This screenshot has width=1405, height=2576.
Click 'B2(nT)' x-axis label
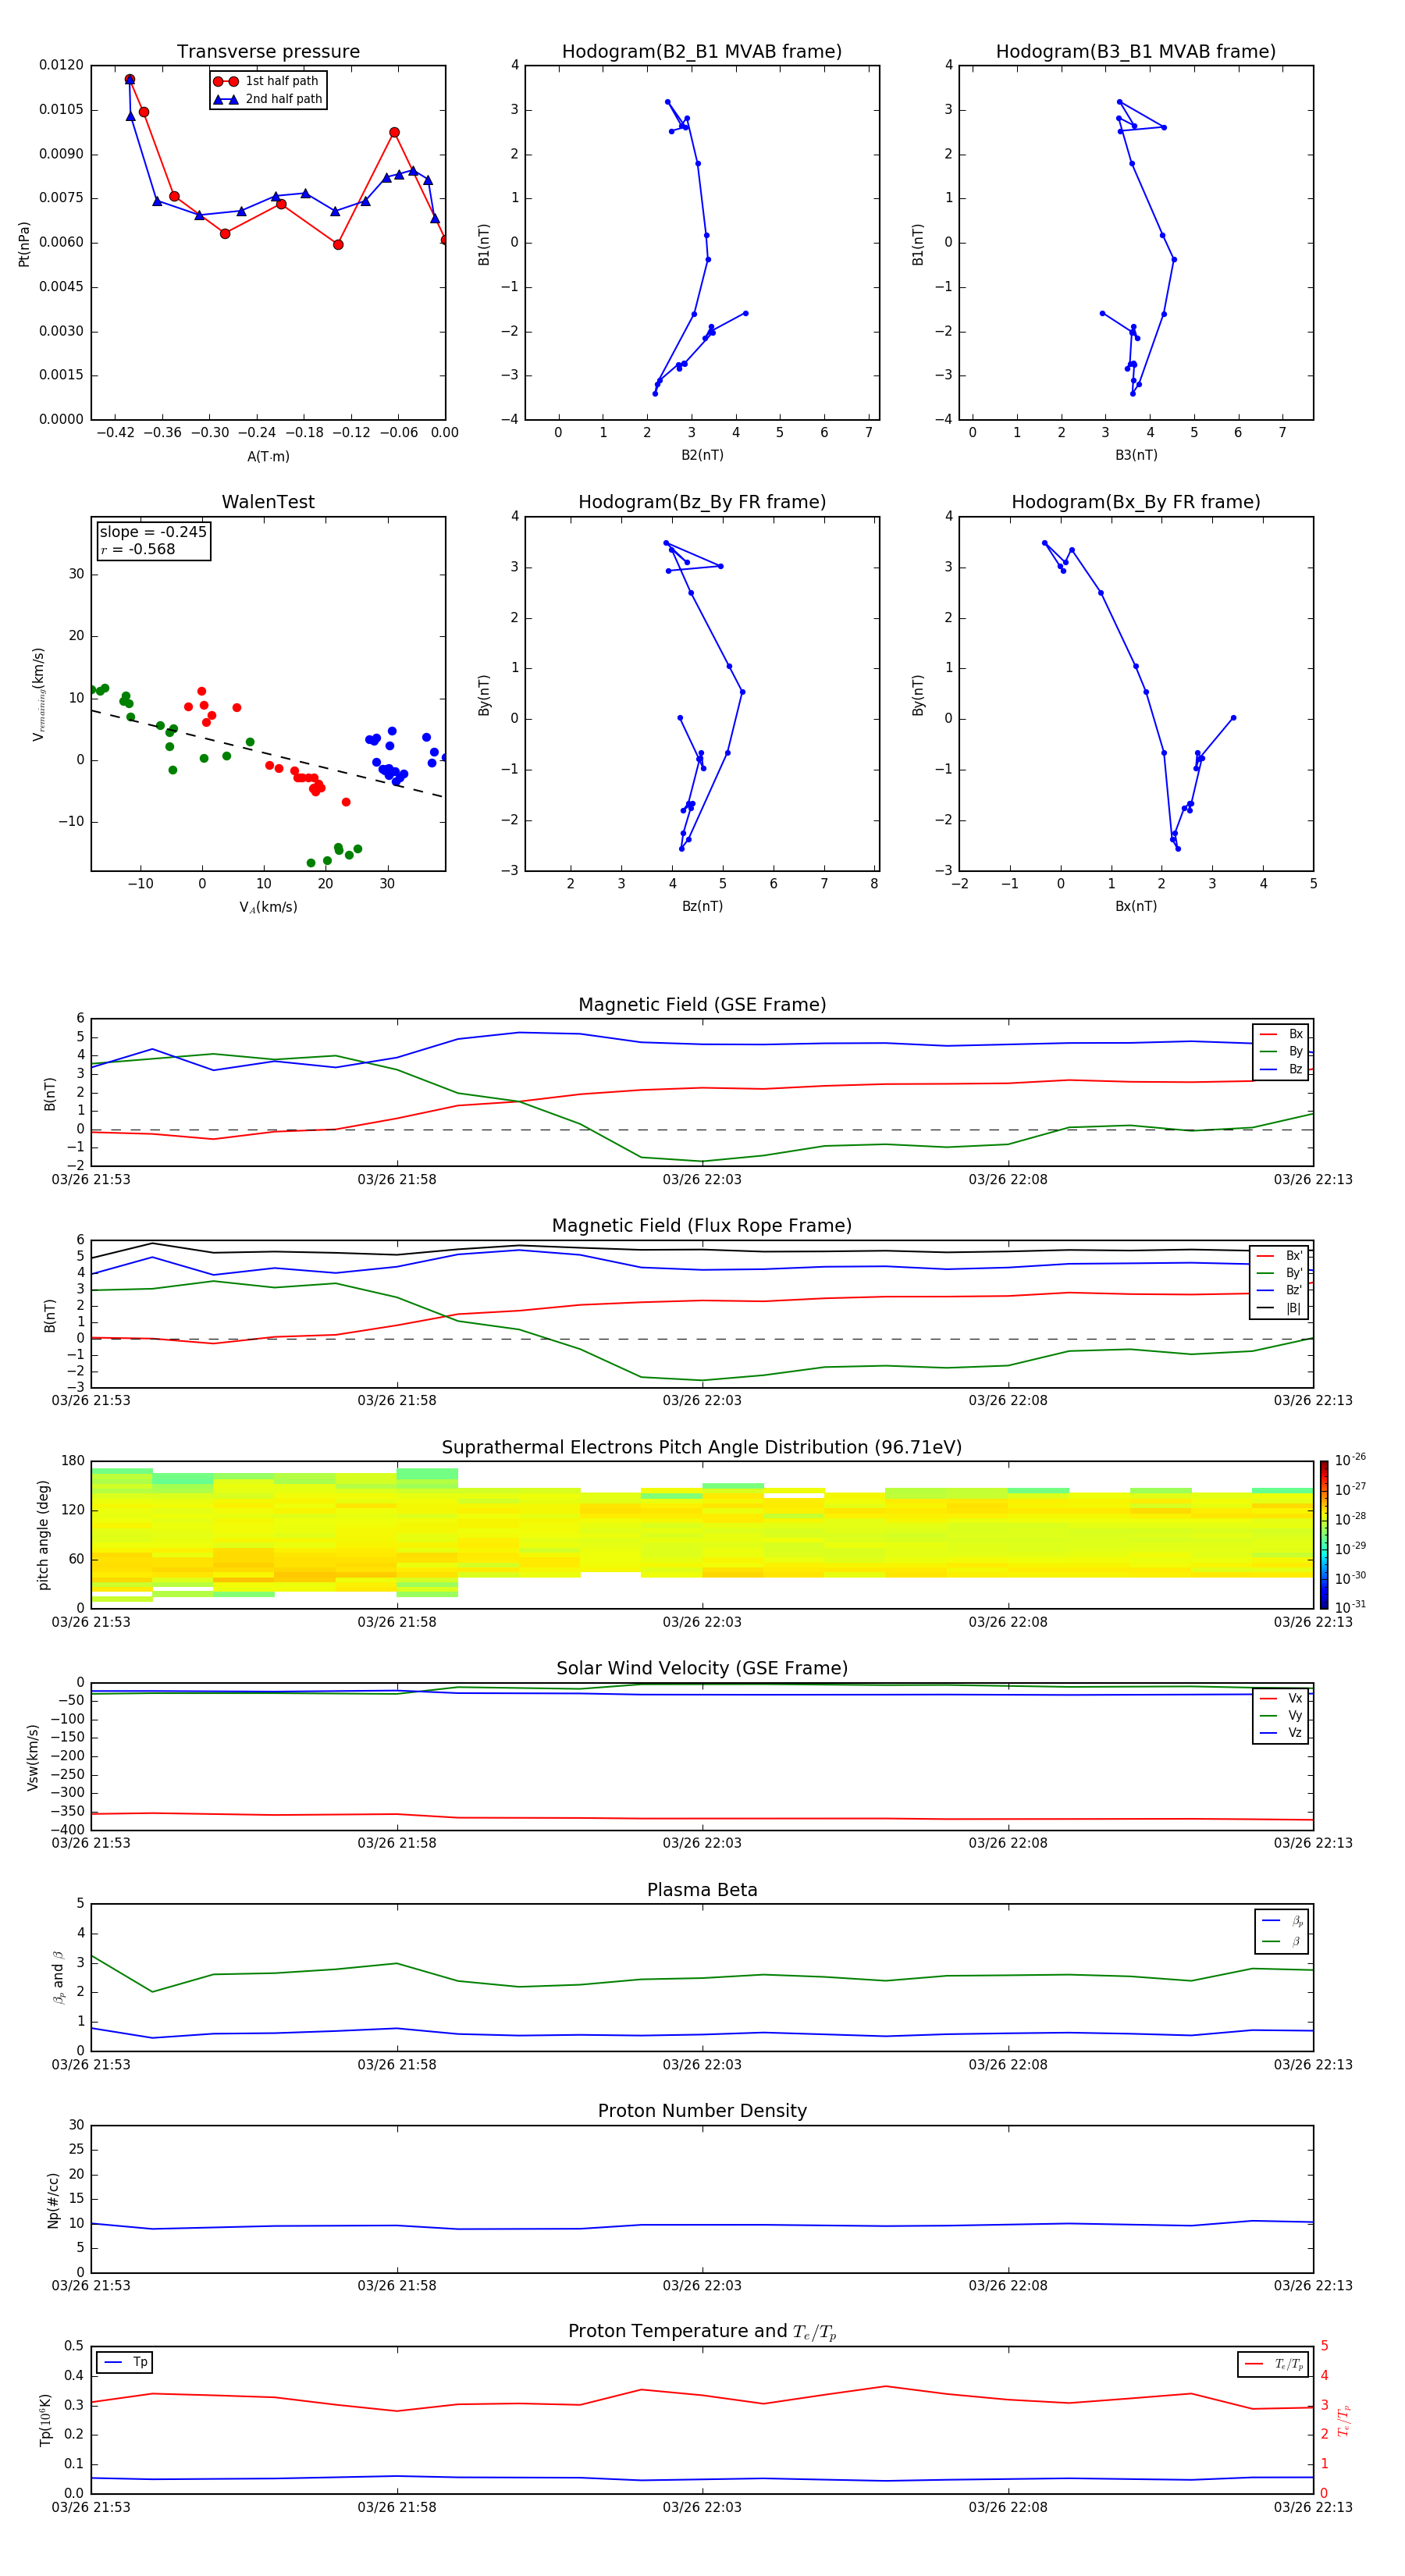tap(702, 455)
